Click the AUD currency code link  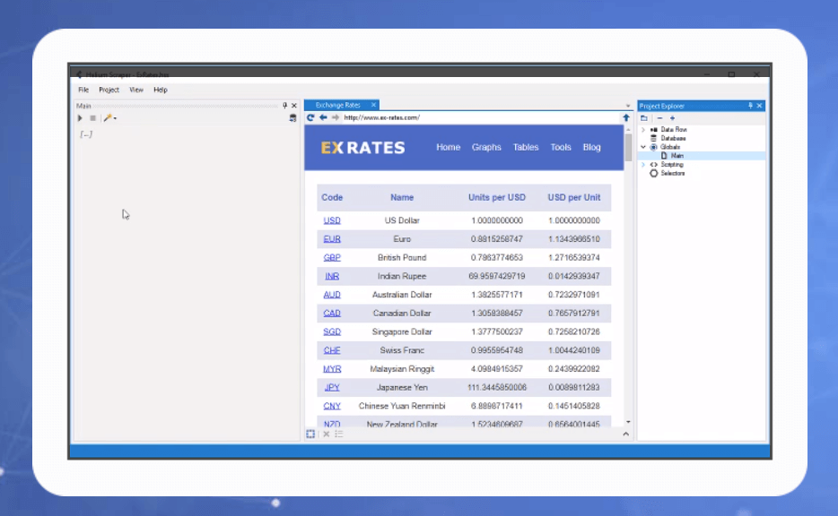[332, 295]
